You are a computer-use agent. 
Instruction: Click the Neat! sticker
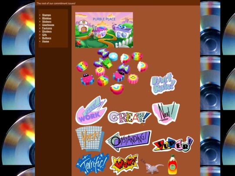click(166, 113)
